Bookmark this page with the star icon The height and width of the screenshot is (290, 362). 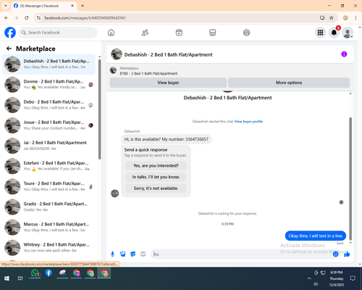coord(332,18)
